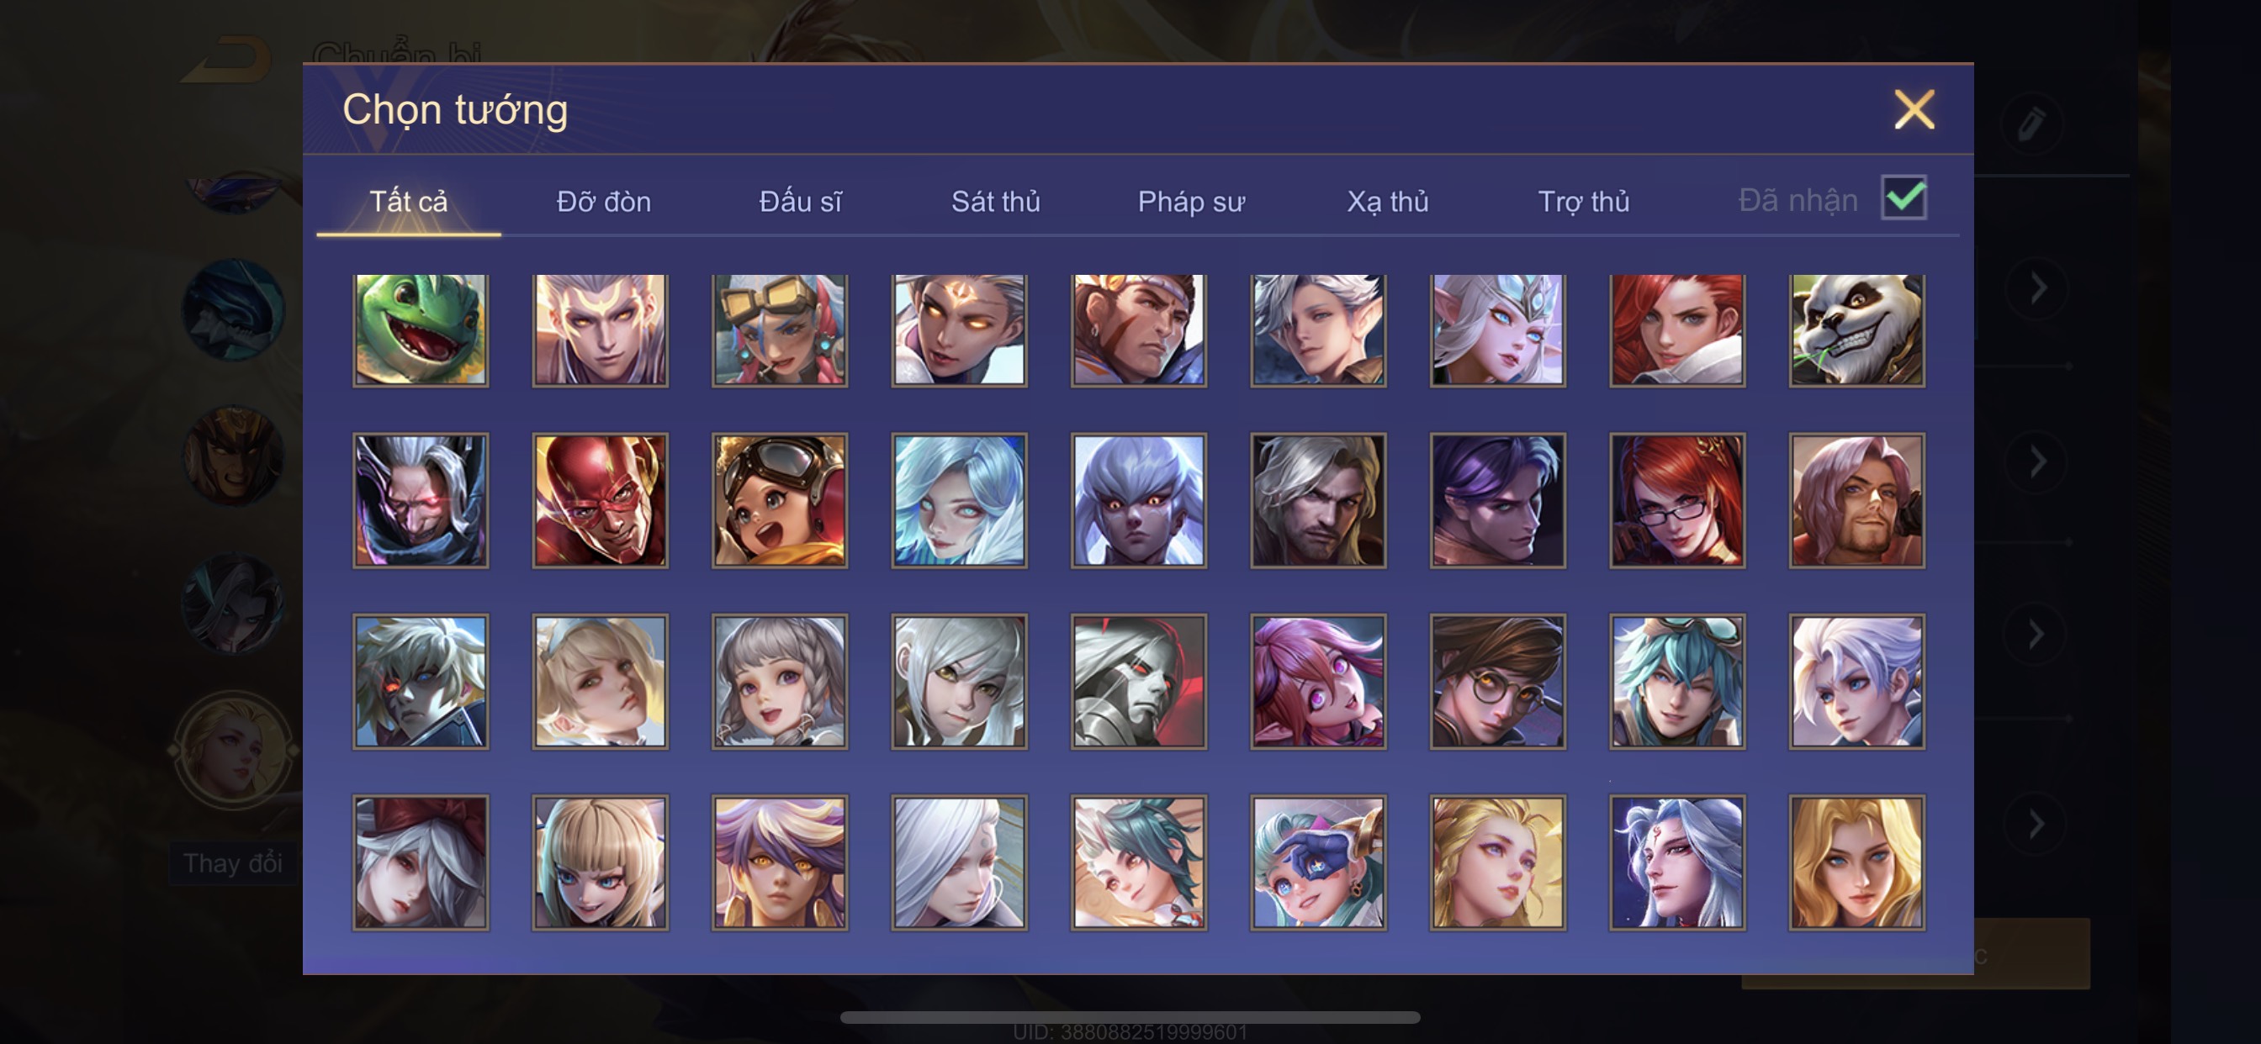Select the hero with goggles and headscarf
Screen dimensions: 2261x1044
coord(780,330)
